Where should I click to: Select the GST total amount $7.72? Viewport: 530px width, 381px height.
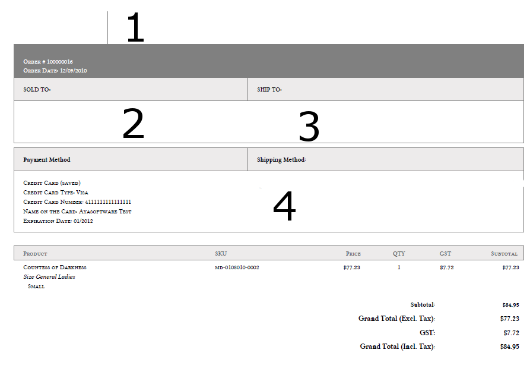point(512,333)
